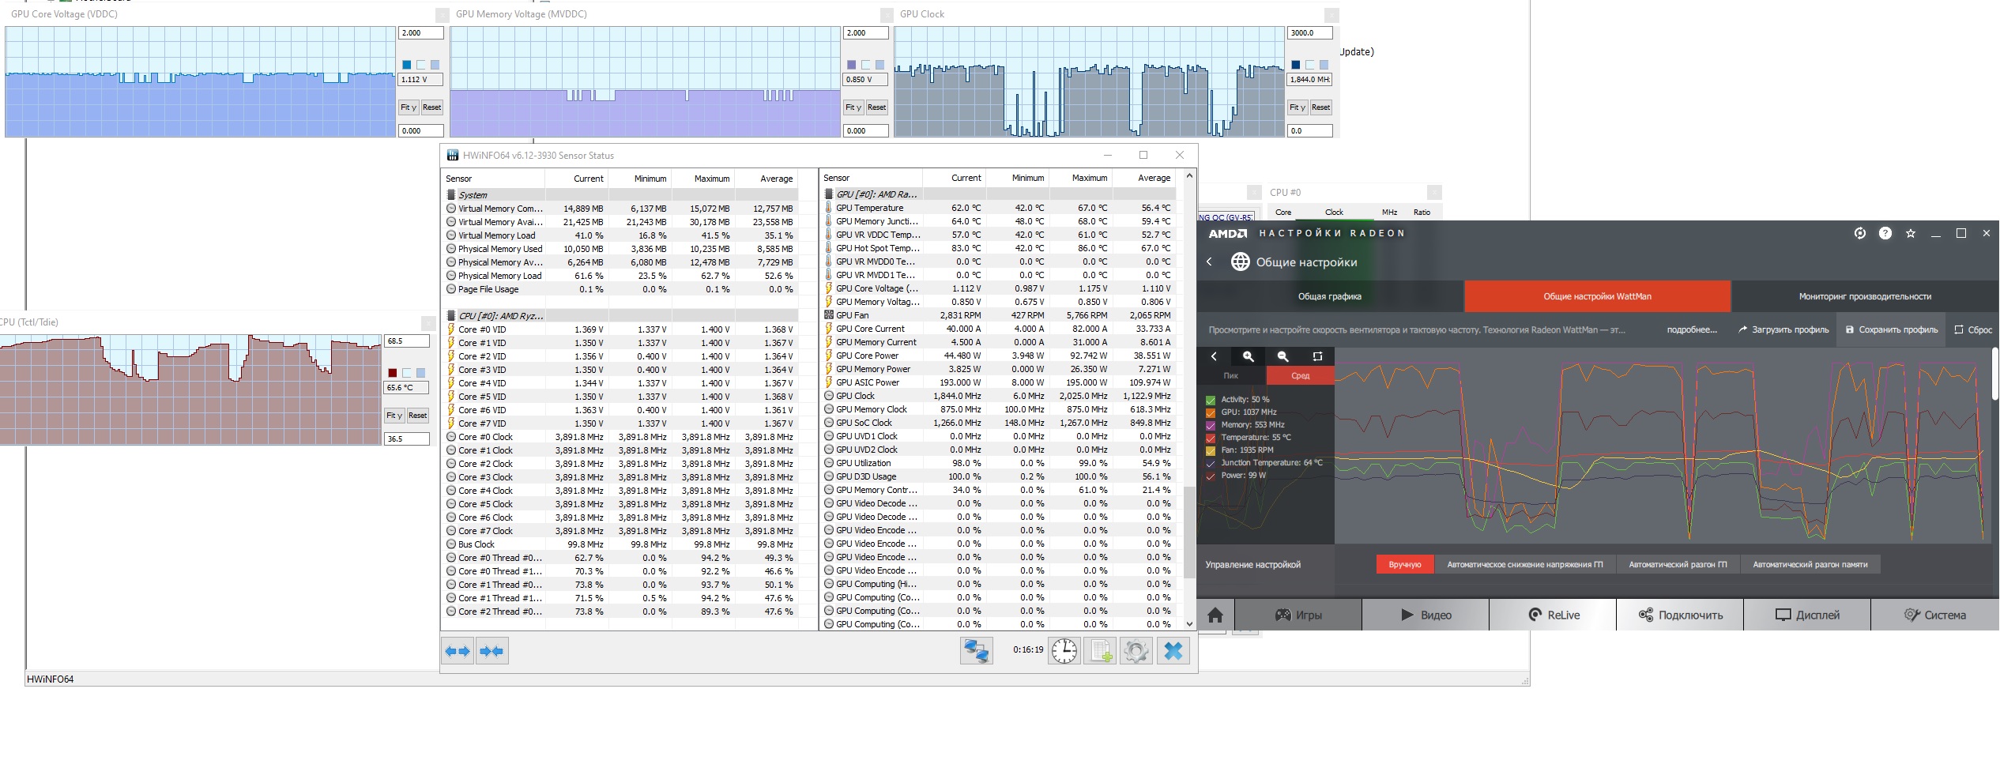Switch the WattMan graph to Пик view
Screen dimensions: 2000x764
[1231, 376]
